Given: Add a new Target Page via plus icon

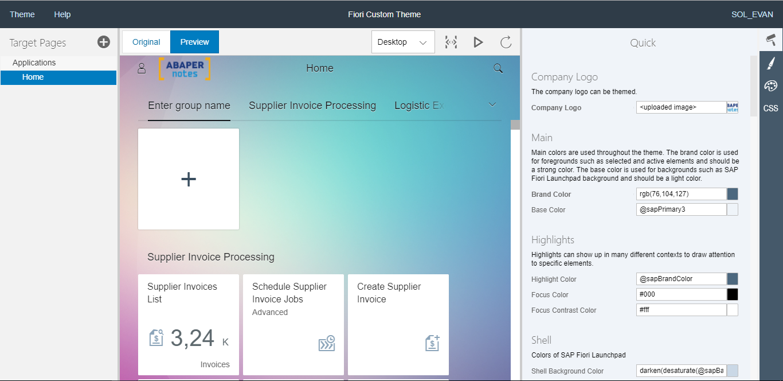Looking at the screenshot, I should [x=103, y=42].
